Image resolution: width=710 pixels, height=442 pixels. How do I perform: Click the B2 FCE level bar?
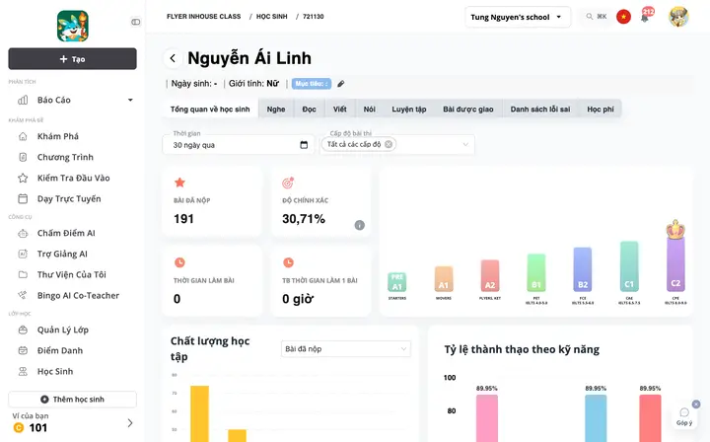[x=583, y=269]
